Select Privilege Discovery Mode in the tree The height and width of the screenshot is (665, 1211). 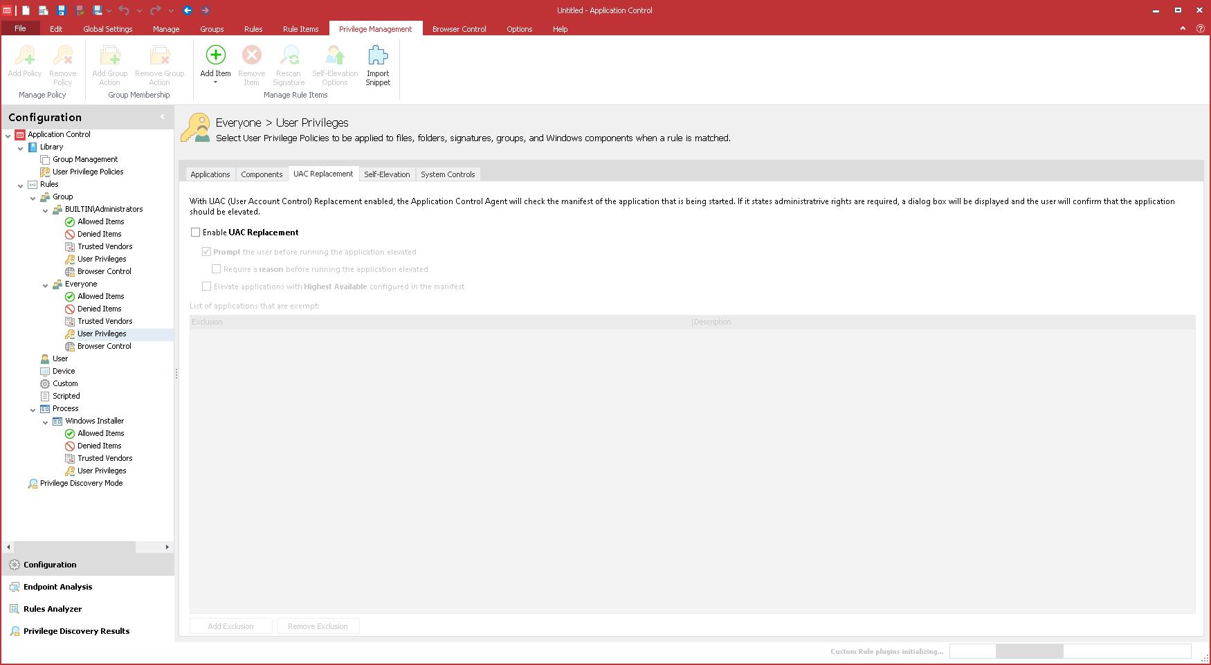[x=81, y=483]
